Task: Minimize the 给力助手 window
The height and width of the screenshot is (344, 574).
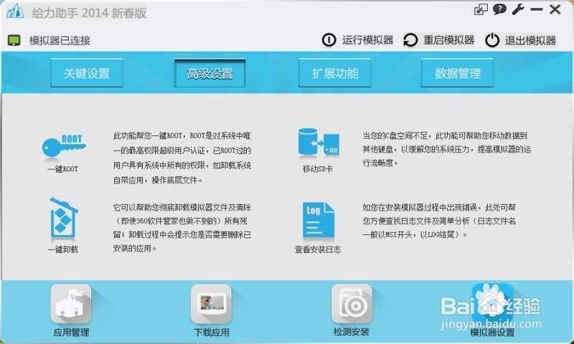Action: click(x=537, y=9)
